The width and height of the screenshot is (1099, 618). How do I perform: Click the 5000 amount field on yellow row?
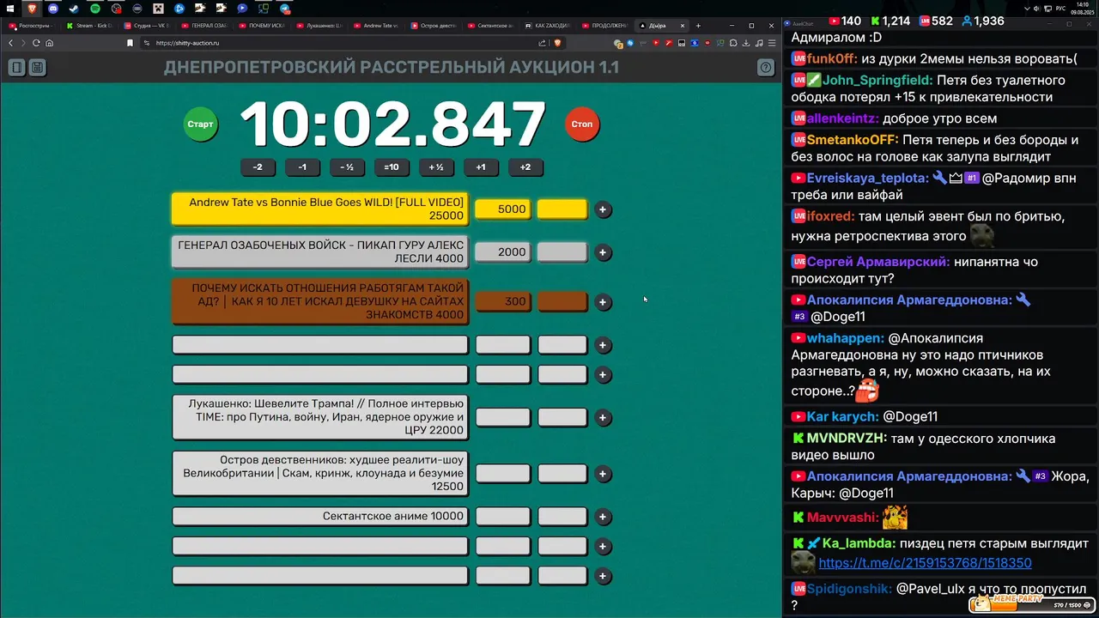pyautogui.click(x=503, y=209)
